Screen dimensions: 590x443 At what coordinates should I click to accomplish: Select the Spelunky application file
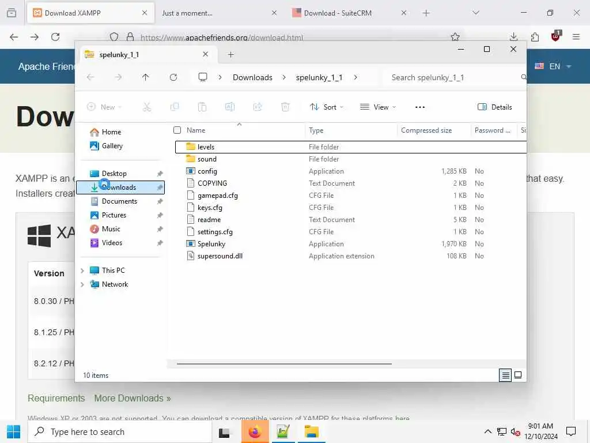[211, 244]
